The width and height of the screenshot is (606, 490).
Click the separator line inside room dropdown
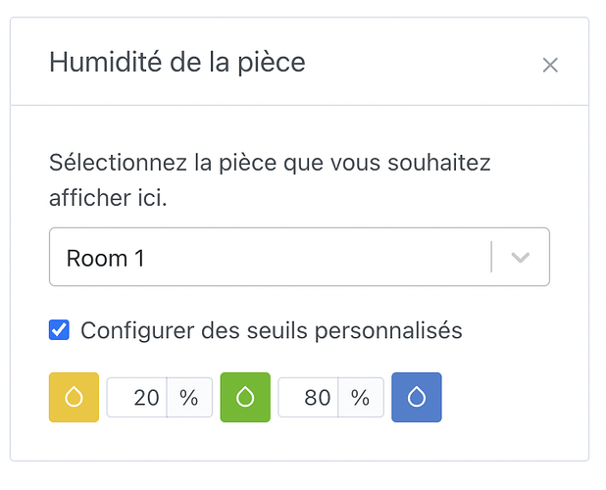tap(491, 258)
